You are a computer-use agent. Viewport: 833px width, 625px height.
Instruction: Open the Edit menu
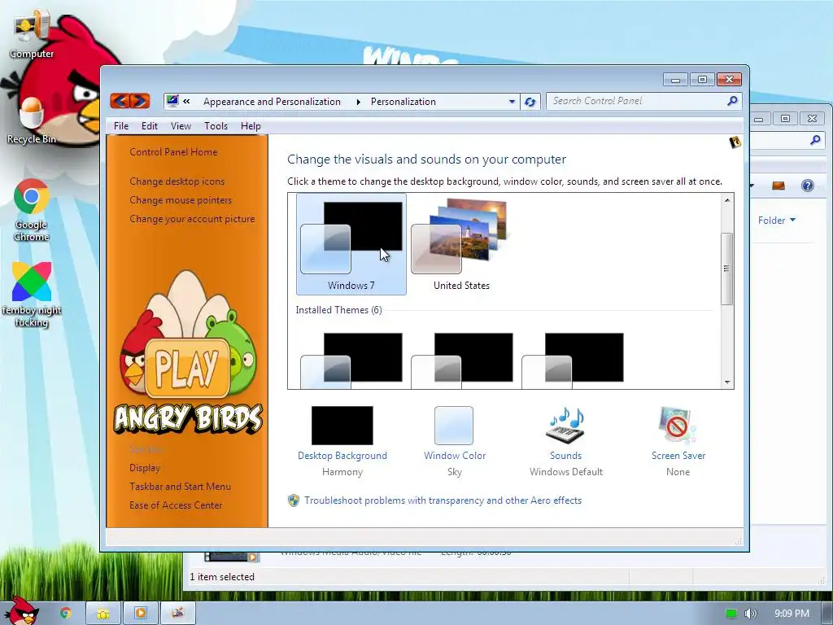click(150, 126)
